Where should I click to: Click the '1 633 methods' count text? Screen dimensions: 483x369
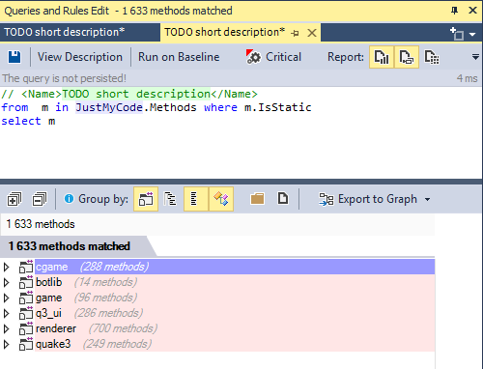coord(41,224)
